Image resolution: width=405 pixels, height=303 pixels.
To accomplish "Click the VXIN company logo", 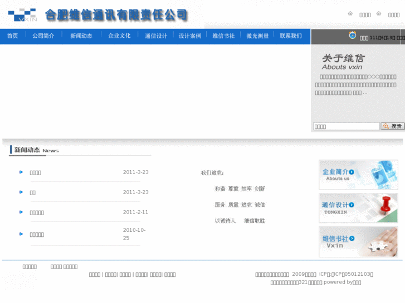I will point(22,15).
